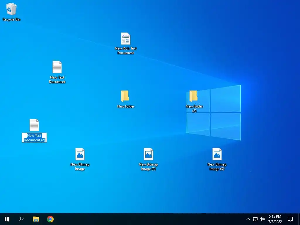Viewport: 300px width, 225px height.
Task: Select the New Bitmap Image (2) icon
Action: pos(148,154)
